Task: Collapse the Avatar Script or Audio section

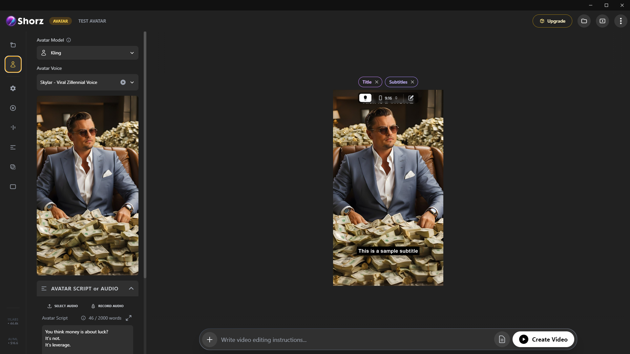Action: [131, 288]
